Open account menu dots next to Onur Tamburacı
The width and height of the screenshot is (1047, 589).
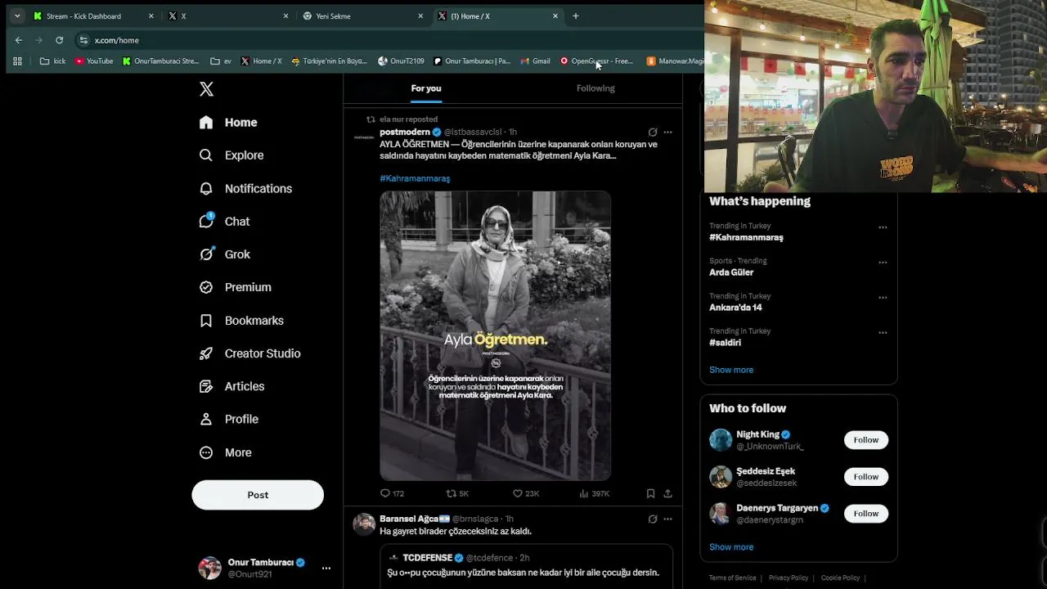[326, 568]
